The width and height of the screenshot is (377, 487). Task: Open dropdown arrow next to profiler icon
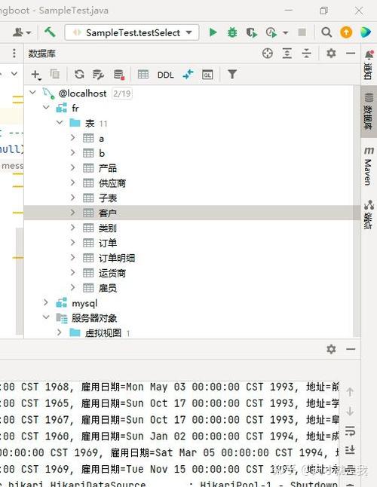pos(286,32)
